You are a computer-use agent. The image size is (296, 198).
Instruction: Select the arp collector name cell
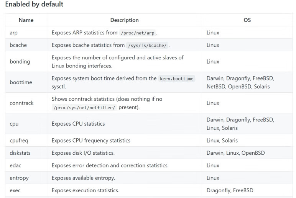[x=13, y=33]
